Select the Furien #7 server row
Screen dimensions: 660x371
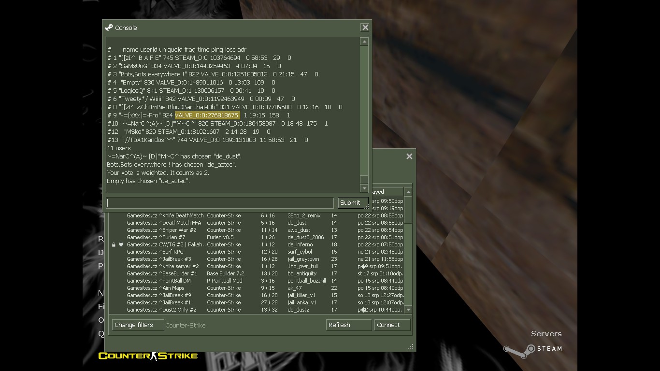pos(256,237)
